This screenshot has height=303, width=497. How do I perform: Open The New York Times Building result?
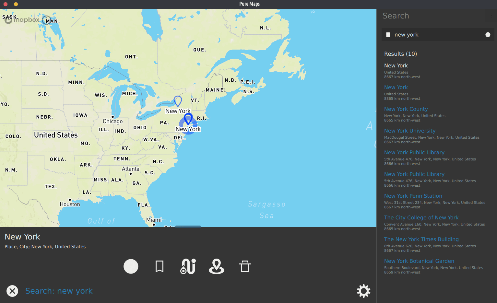[x=421, y=239]
